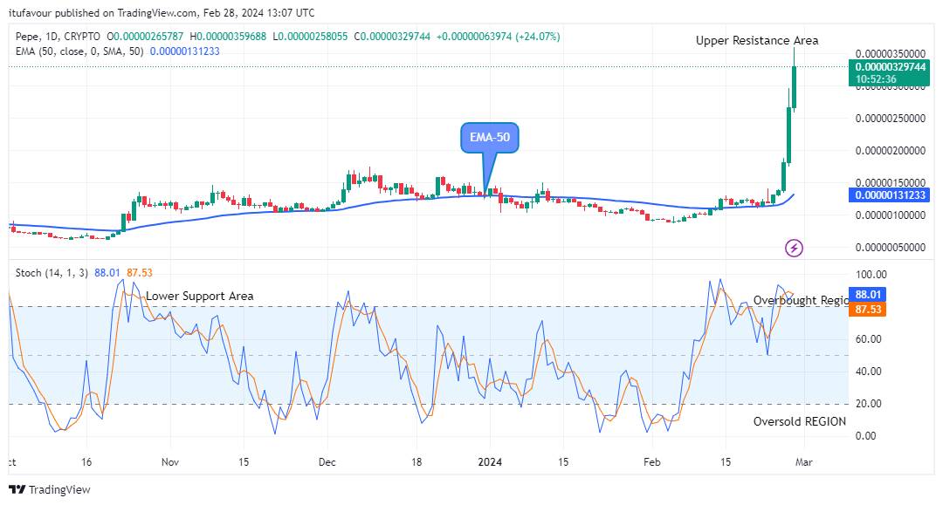This screenshot has height=505, width=943.
Task: Click the EMA value label 0.00000131233 on price axis
Action: click(890, 195)
